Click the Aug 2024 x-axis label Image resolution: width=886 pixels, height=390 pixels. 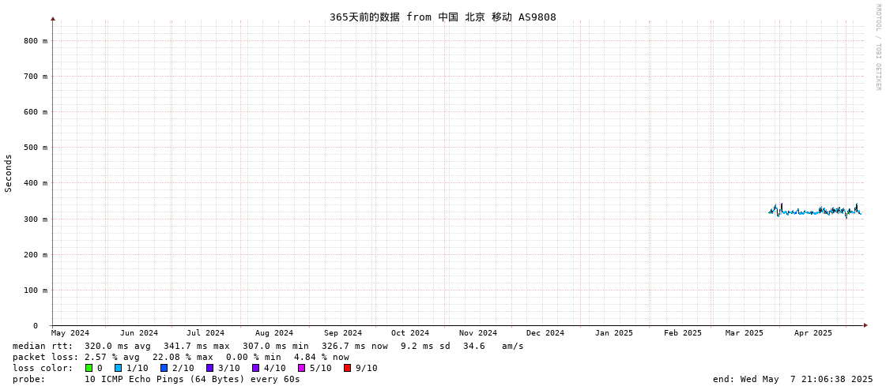[274, 333]
